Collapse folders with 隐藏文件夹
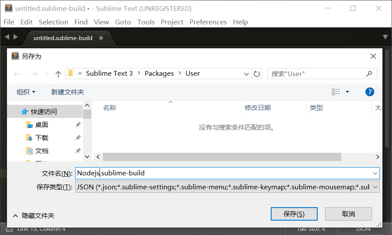 pos(34,215)
